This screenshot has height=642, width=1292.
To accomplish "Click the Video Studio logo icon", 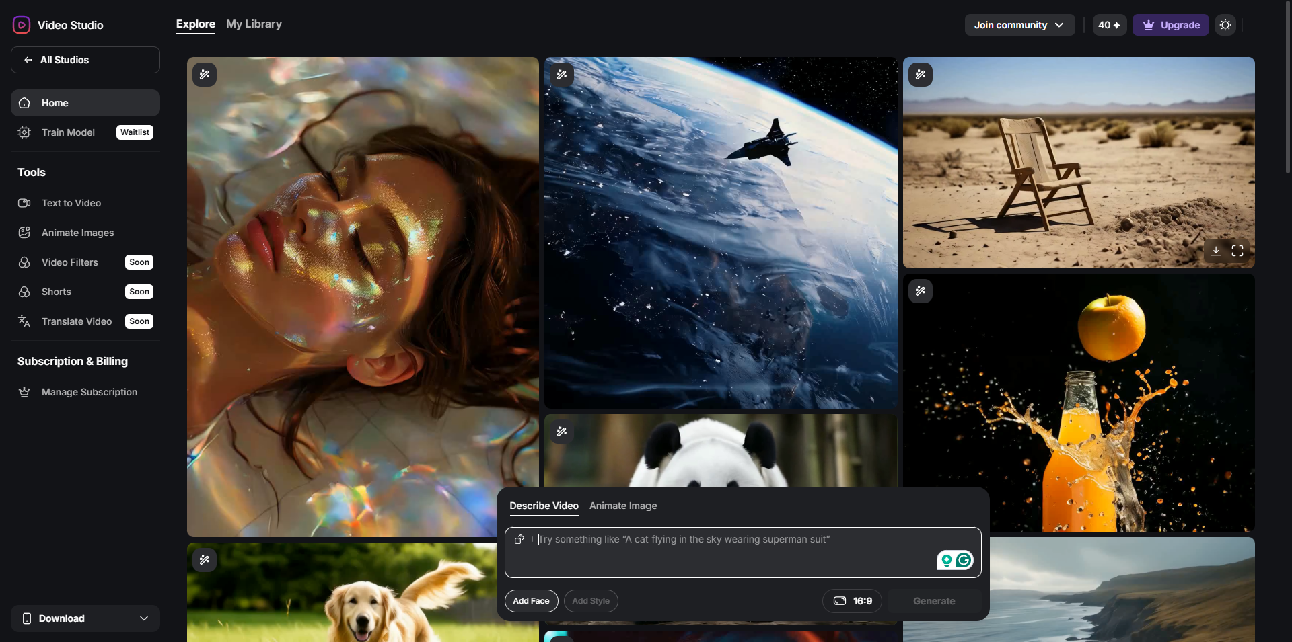I will pos(22,25).
